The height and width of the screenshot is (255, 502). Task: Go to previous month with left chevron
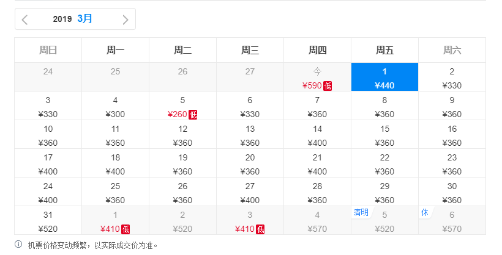click(x=24, y=20)
